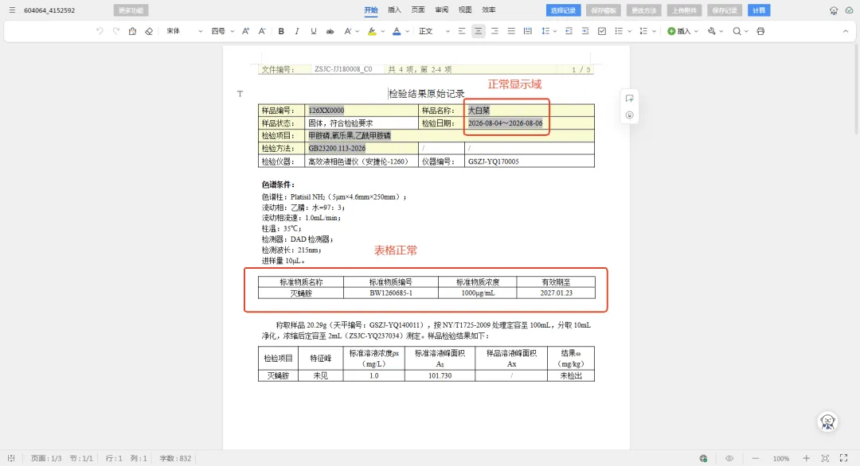Switch to the 插入 tab

394,10
